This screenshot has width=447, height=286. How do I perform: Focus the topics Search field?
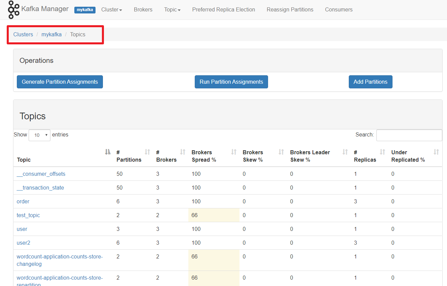[409, 135]
